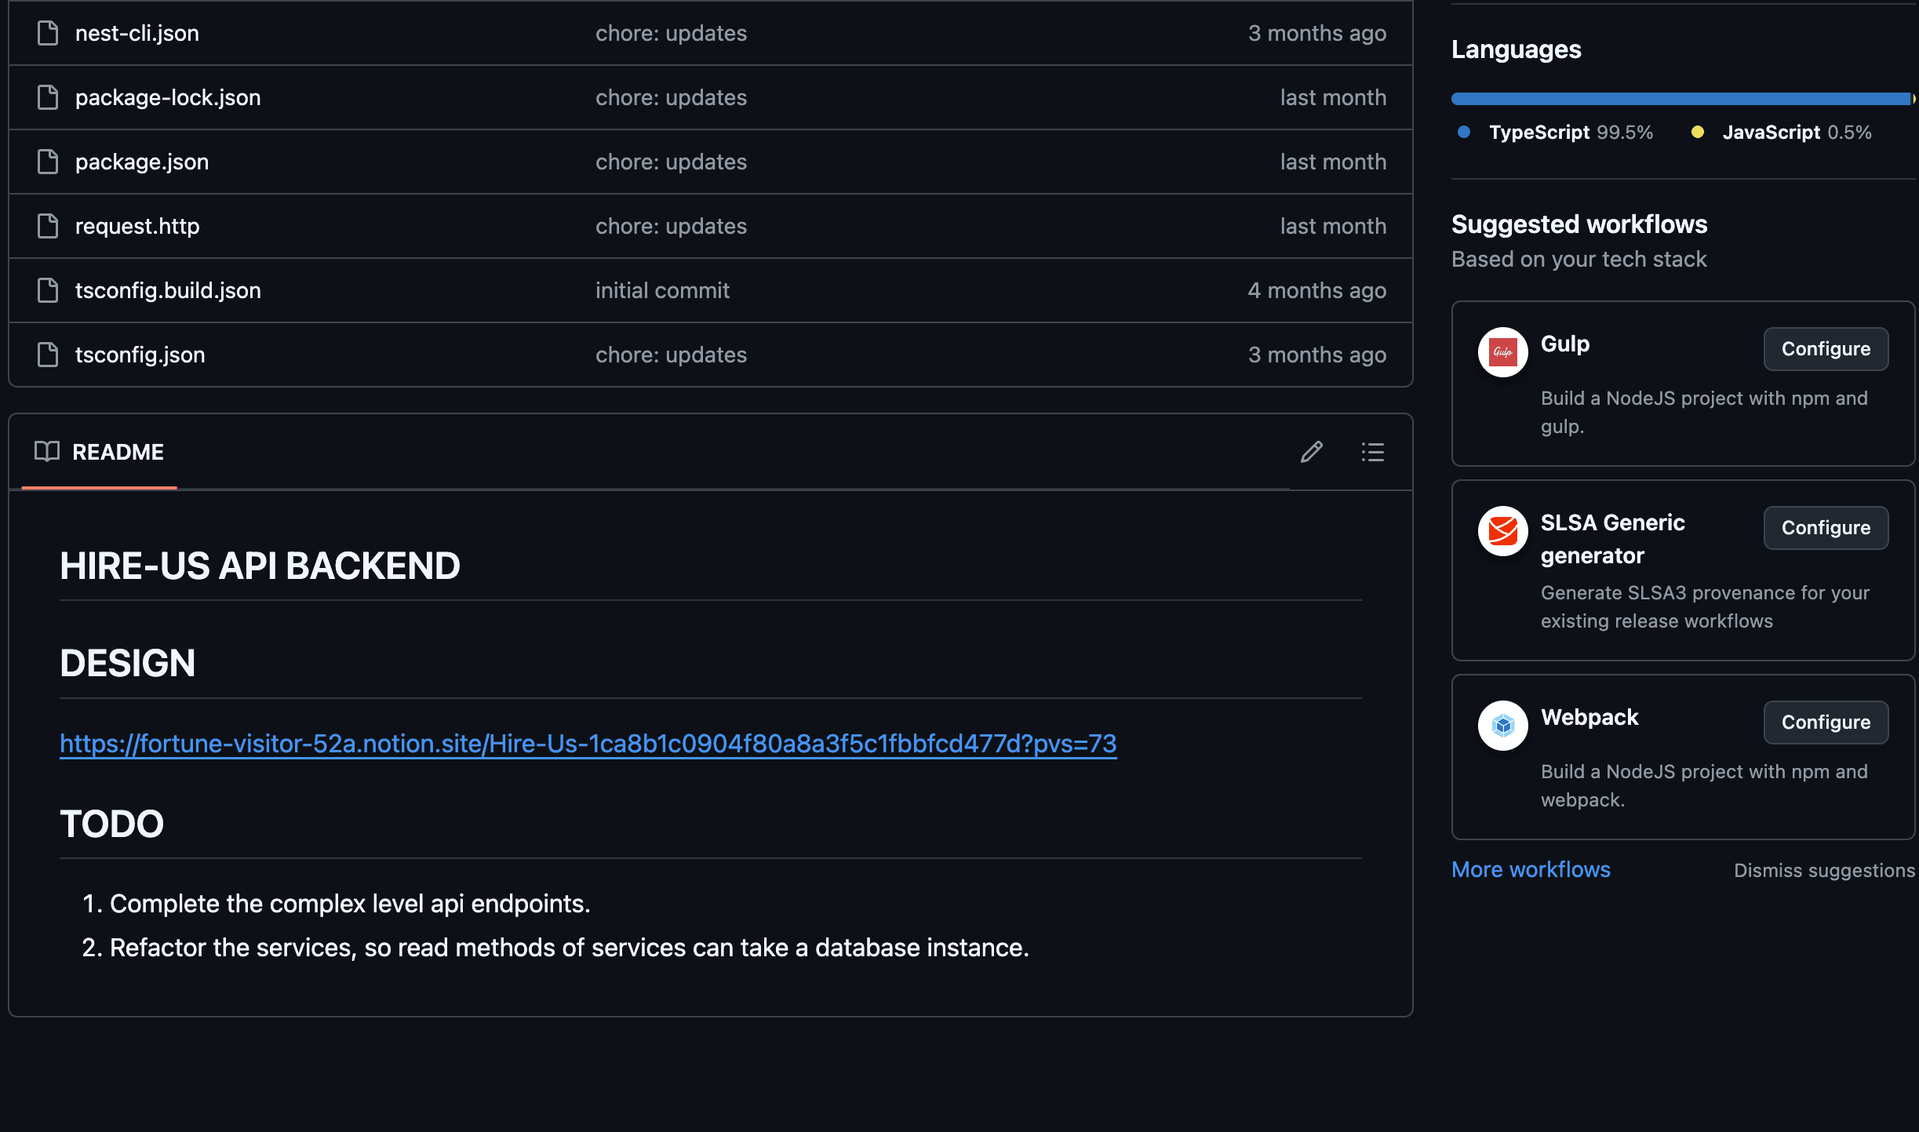Click the file icon beside nest-cli.json
The width and height of the screenshot is (1919, 1132).
[x=48, y=33]
